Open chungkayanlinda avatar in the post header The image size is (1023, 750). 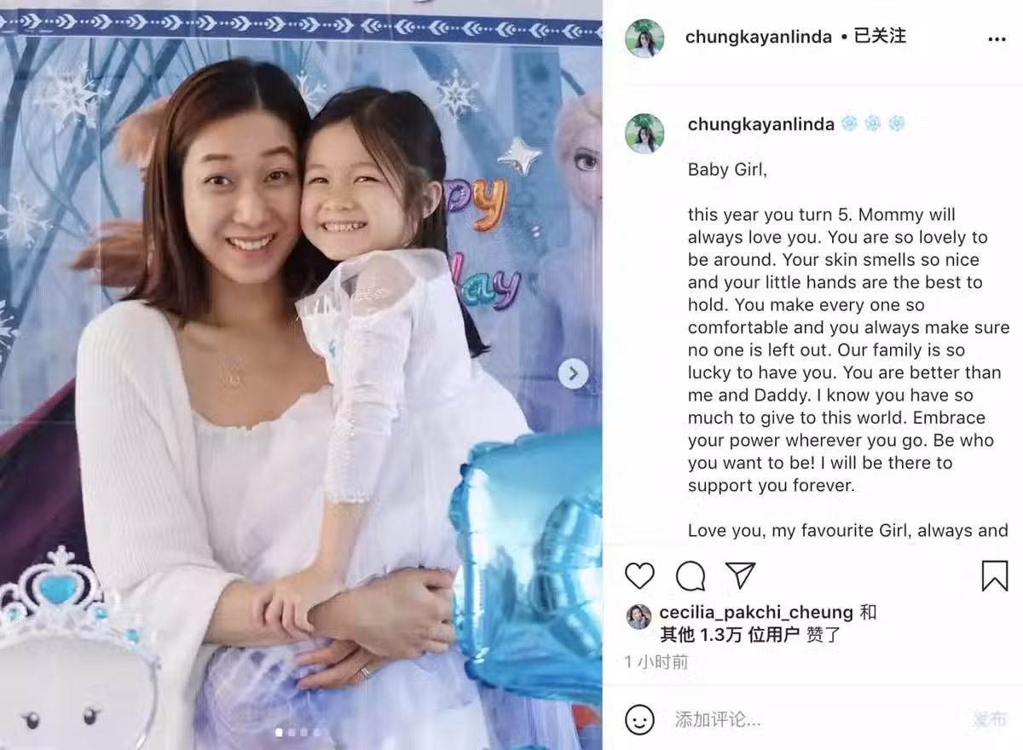tap(644, 38)
